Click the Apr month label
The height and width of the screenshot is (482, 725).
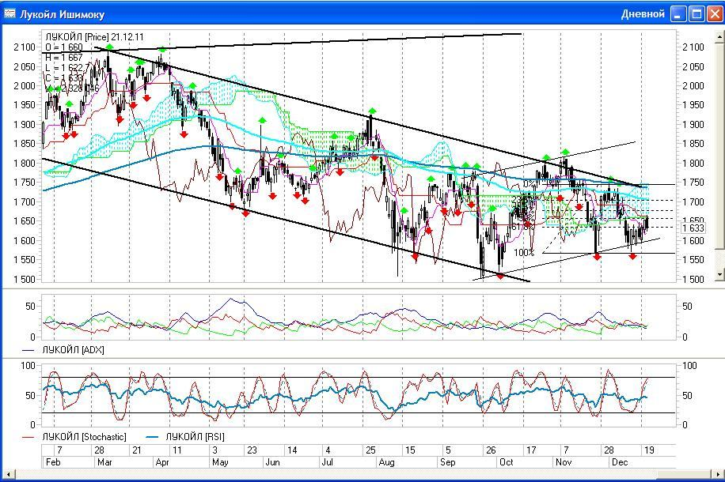(x=162, y=462)
